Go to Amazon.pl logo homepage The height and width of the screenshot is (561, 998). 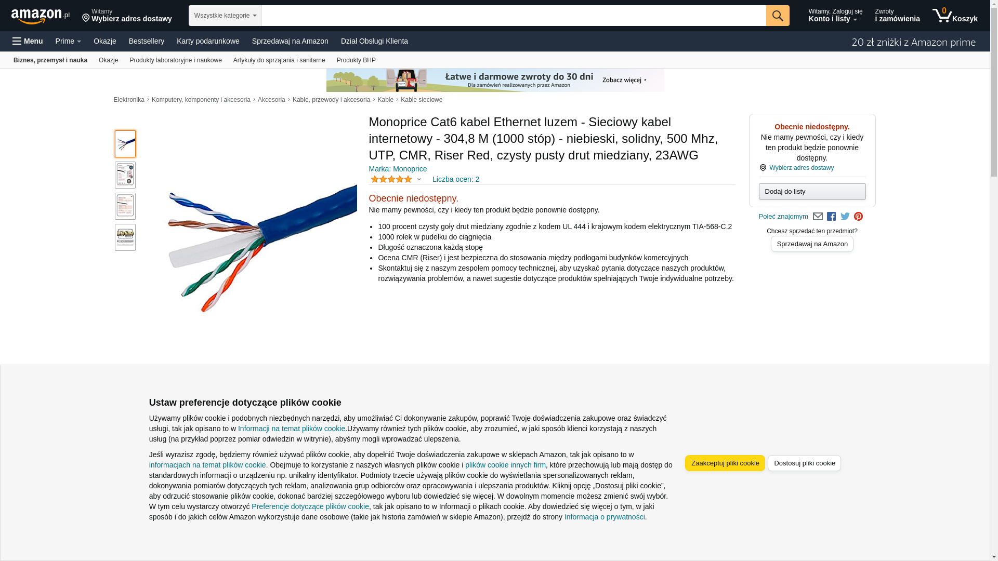(x=41, y=16)
